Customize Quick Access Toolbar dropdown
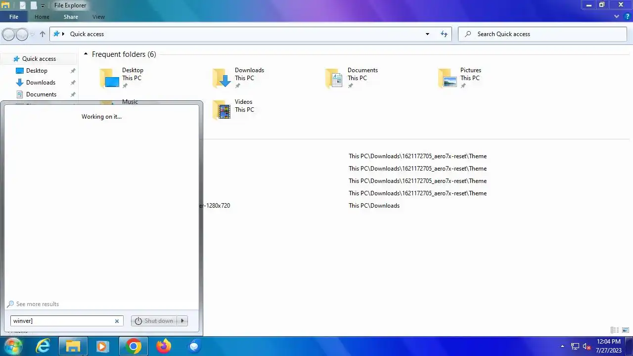This screenshot has width=633, height=356. [x=43, y=6]
